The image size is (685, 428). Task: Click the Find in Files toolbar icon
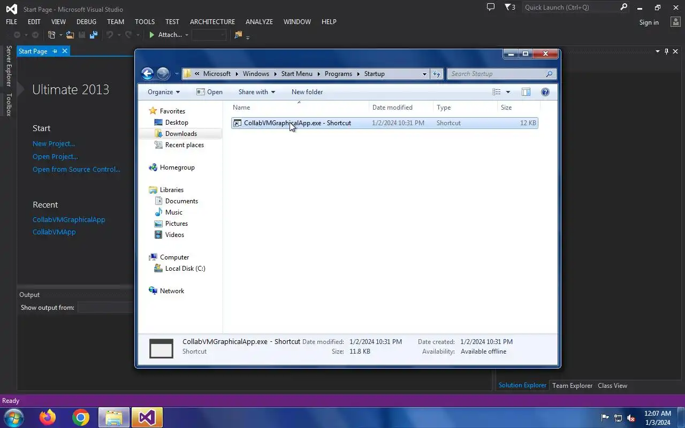238,35
